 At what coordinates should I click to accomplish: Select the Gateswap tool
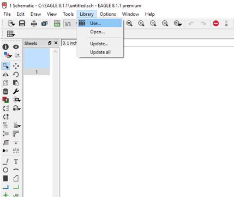pos(5,117)
